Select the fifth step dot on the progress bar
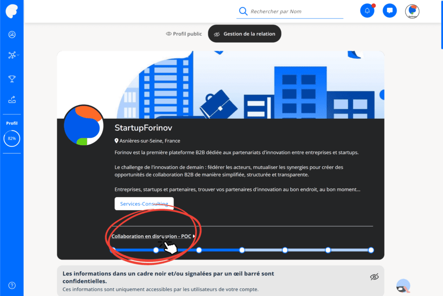 click(285, 250)
